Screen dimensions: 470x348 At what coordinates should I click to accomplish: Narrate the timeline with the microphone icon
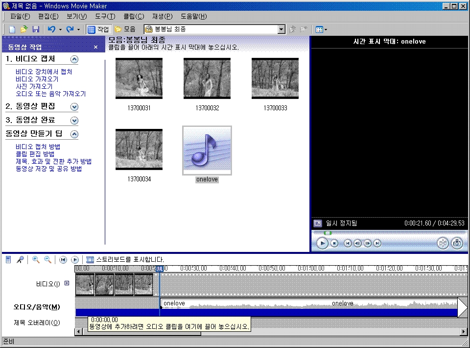point(20,259)
